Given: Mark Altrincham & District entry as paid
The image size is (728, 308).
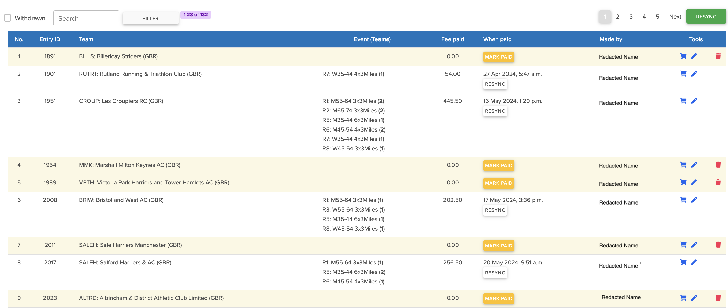Looking at the screenshot, I should click(x=498, y=298).
